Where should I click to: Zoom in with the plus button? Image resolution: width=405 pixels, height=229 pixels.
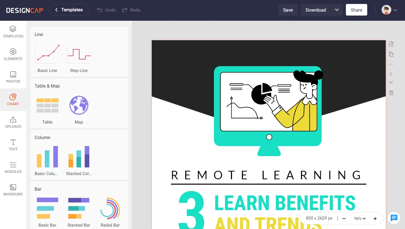[x=375, y=218]
